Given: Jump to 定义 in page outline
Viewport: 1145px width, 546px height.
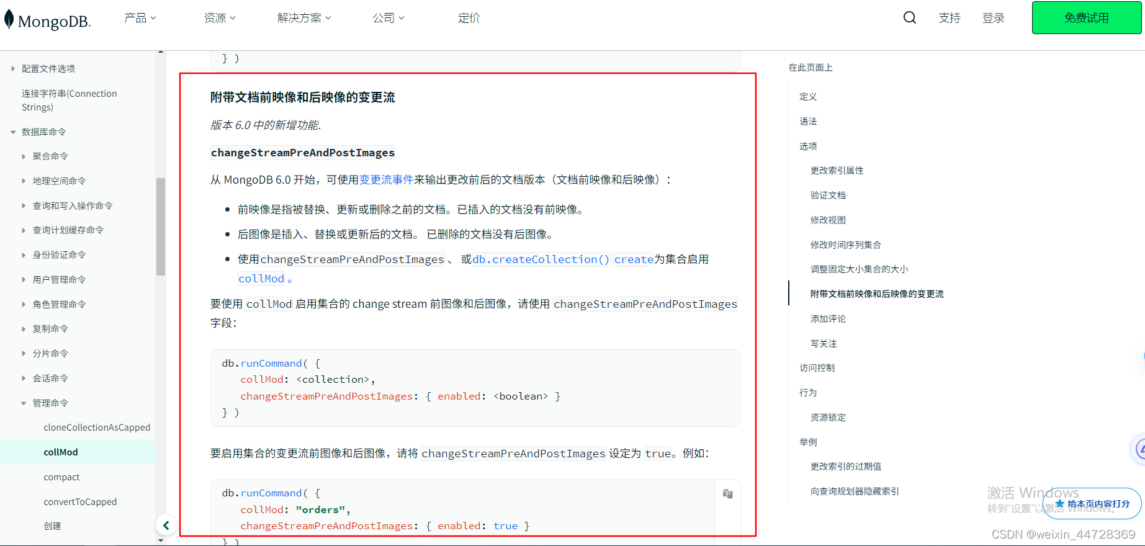Looking at the screenshot, I should [x=808, y=97].
